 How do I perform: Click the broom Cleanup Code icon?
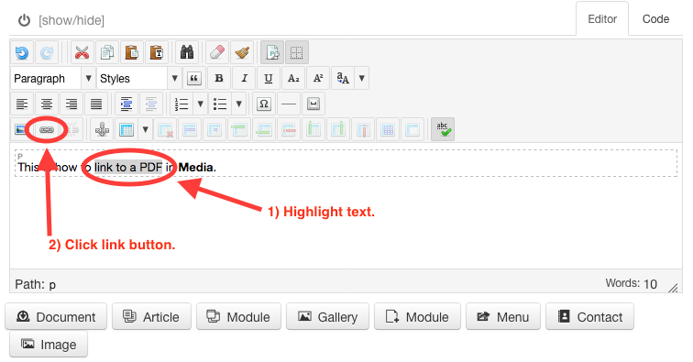242,52
